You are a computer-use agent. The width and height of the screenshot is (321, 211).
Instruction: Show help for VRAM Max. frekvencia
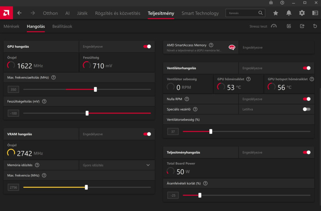coord(44,175)
